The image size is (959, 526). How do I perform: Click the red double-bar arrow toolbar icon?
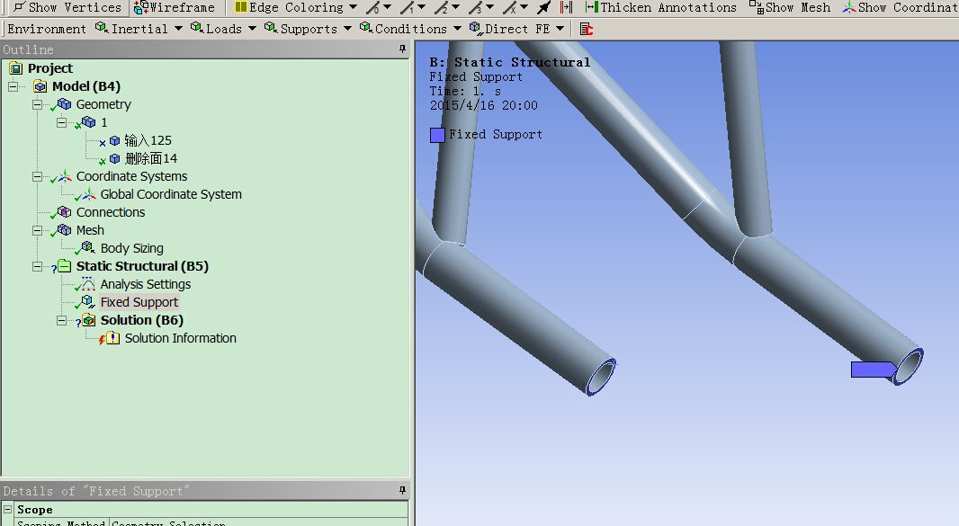coord(567,7)
